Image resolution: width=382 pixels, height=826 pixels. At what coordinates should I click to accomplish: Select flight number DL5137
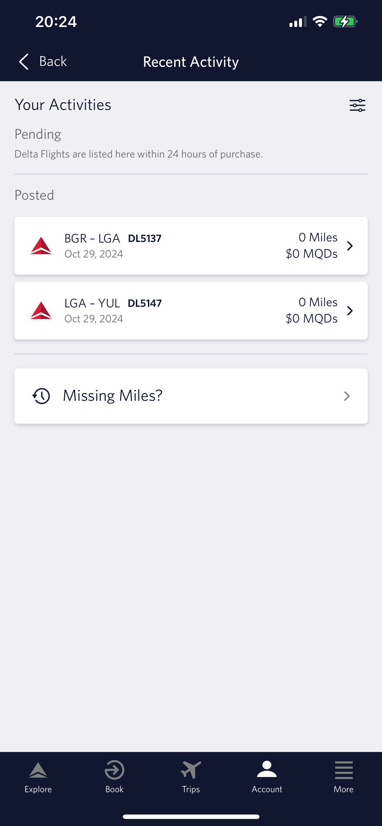tap(144, 239)
